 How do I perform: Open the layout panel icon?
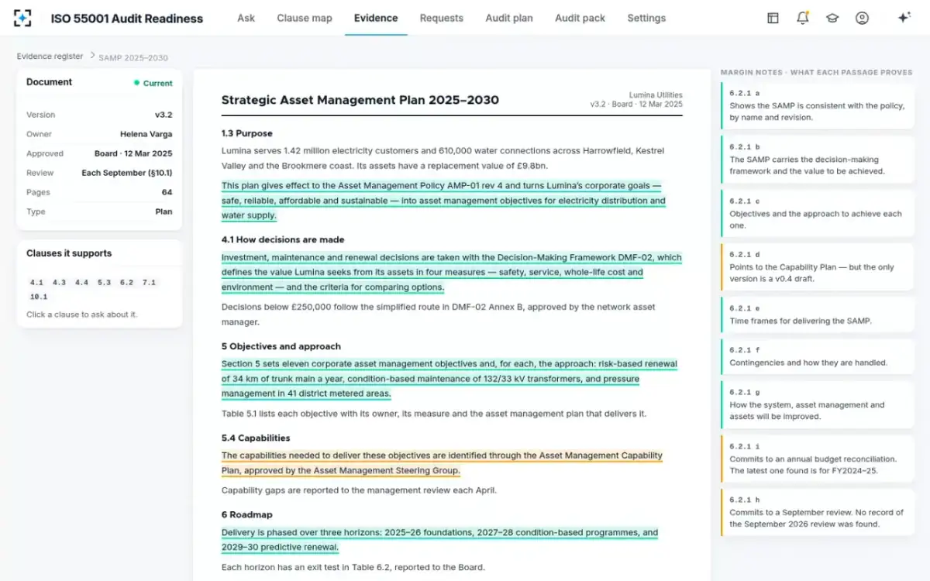[x=773, y=18]
